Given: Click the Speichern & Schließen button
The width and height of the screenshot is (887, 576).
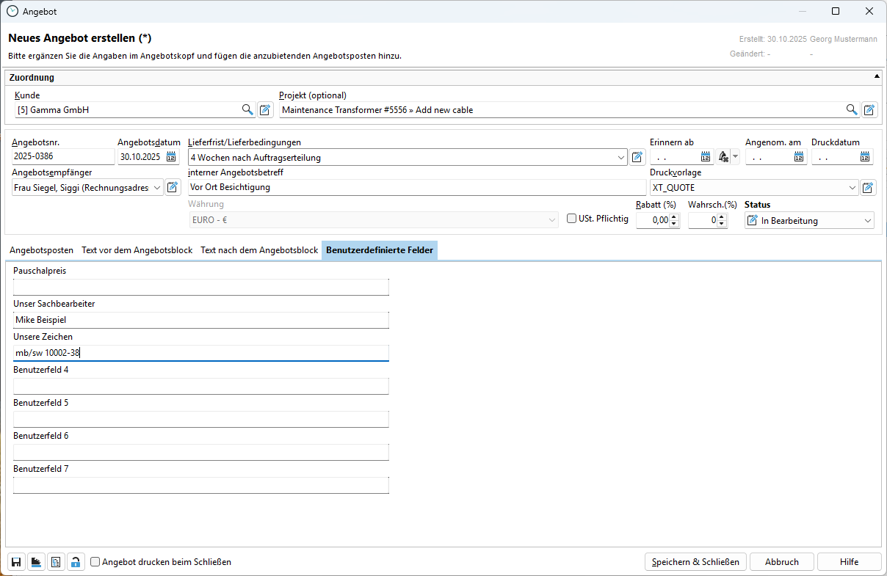Looking at the screenshot, I should [x=695, y=562].
